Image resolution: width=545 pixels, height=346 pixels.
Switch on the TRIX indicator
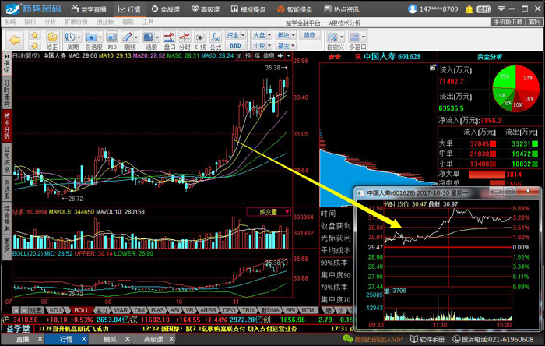(248, 309)
